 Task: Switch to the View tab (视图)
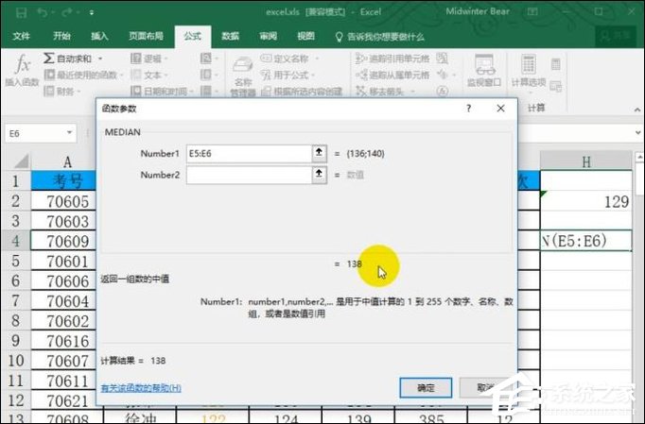click(305, 36)
